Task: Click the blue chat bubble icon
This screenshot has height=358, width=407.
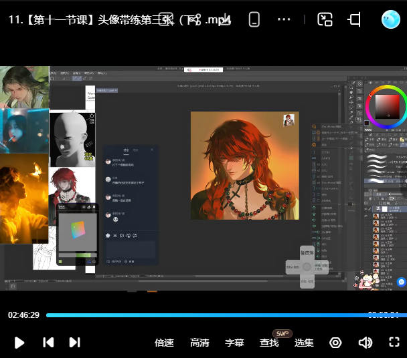Action: point(402,282)
